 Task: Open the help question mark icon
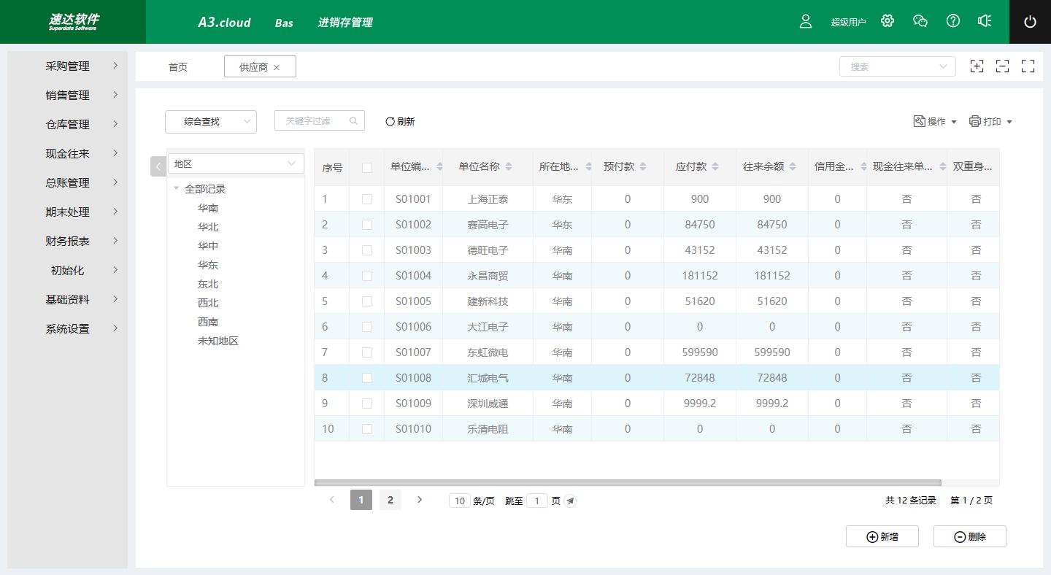tap(952, 22)
